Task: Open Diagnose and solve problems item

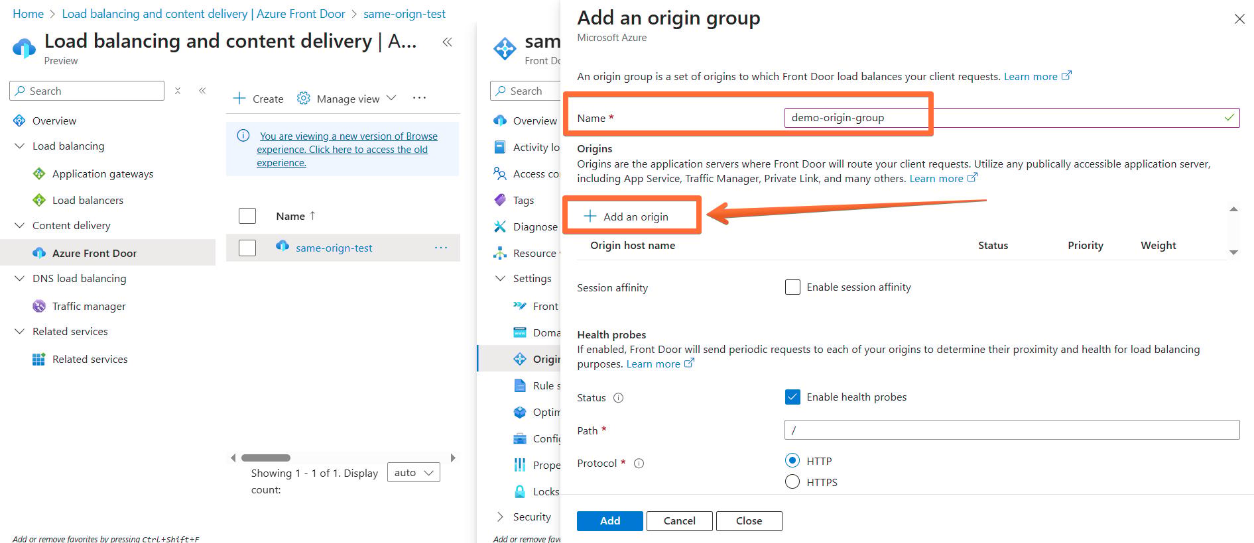Action: point(536,226)
